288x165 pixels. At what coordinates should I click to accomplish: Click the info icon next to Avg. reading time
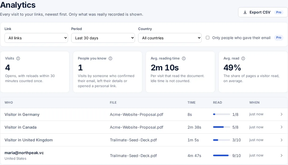click(184, 58)
